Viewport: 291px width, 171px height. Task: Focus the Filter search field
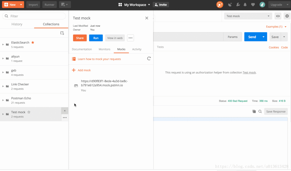(x=34, y=16)
